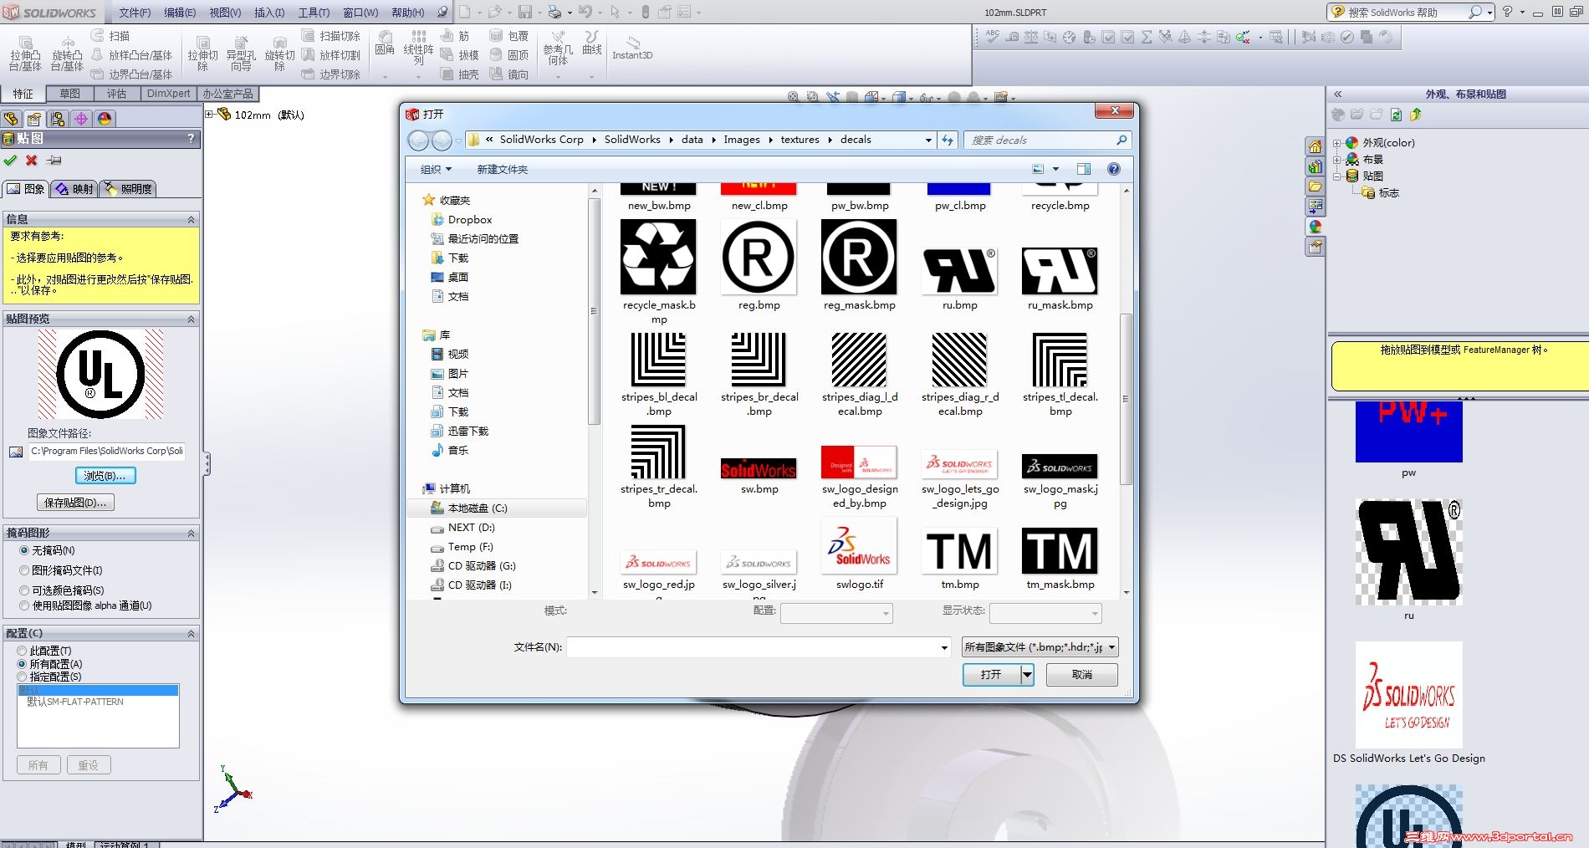Click the 保存贴图(D)... button
This screenshot has width=1589, height=848.
75,503
